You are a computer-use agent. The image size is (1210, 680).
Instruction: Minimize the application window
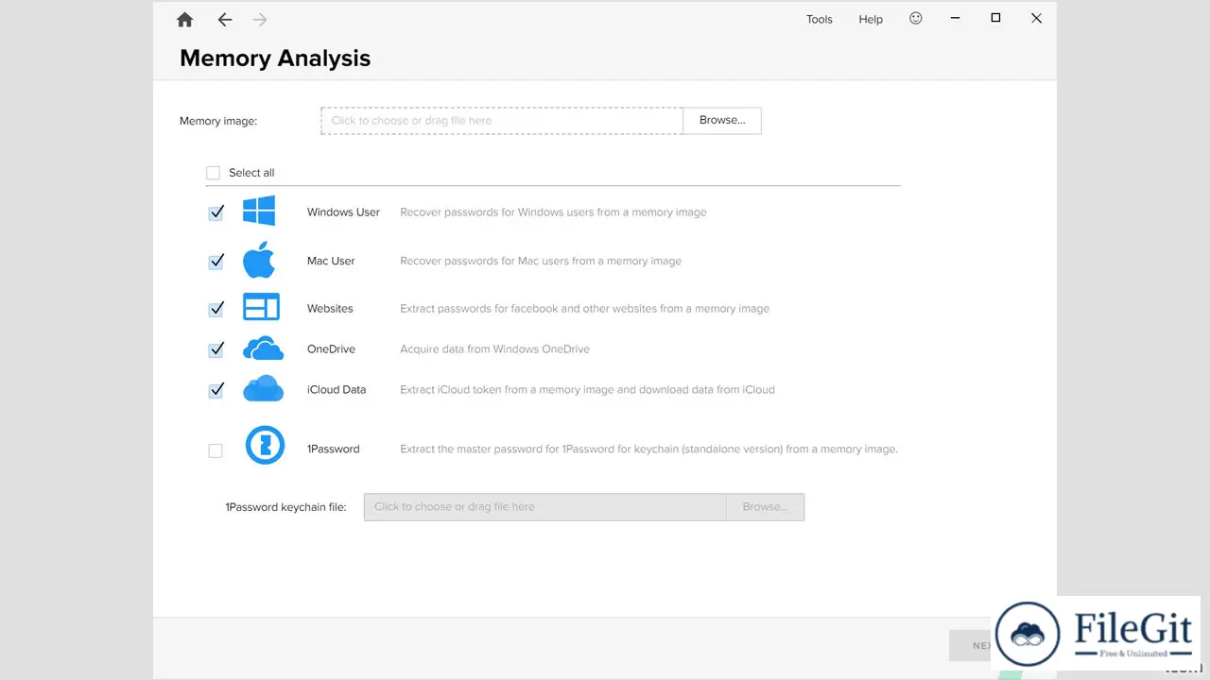[x=956, y=18]
